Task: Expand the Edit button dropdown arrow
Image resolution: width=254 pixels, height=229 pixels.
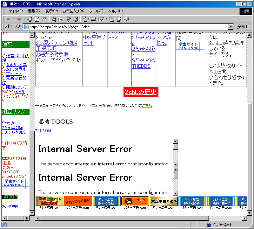Action: click(106, 19)
